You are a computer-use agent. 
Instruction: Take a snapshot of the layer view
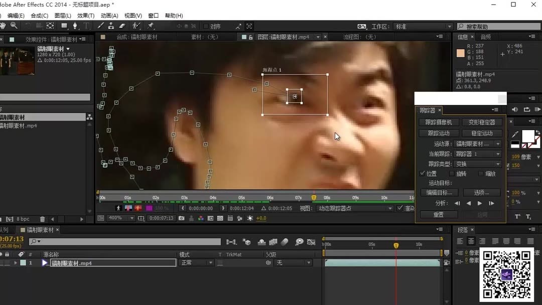point(181,218)
